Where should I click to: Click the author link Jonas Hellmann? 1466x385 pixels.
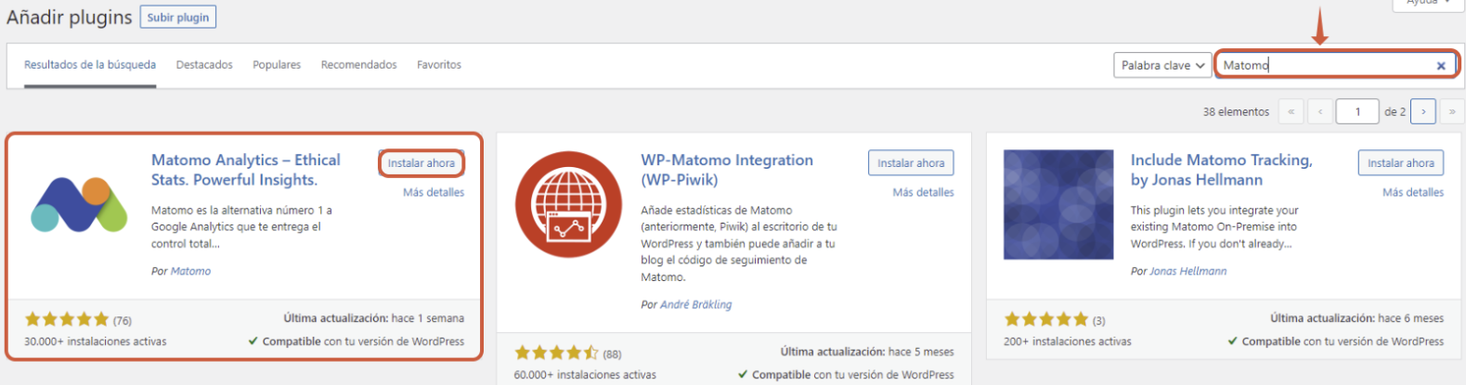[x=1187, y=271]
